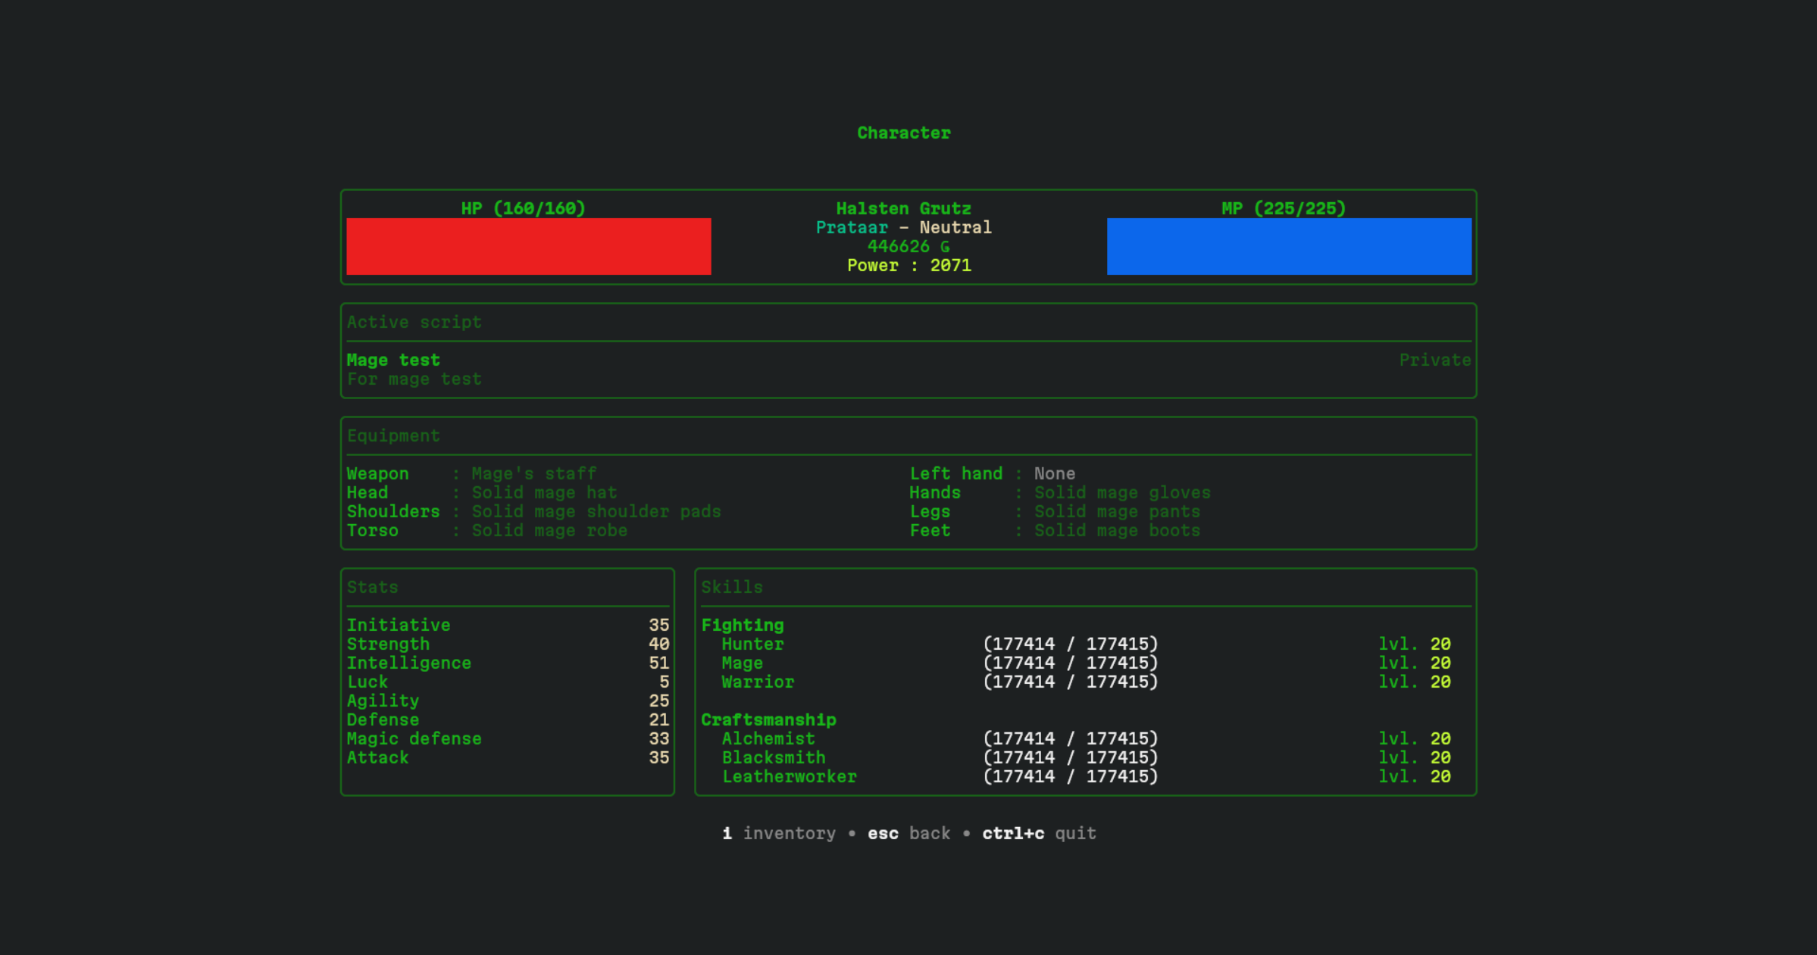Click the Hunter skill name
This screenshot has height=955, width=1817.
click(x=752, y=644)
